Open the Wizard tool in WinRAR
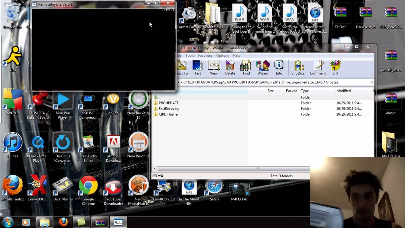The width and height of the screenshot is (405, 228). 263,68
